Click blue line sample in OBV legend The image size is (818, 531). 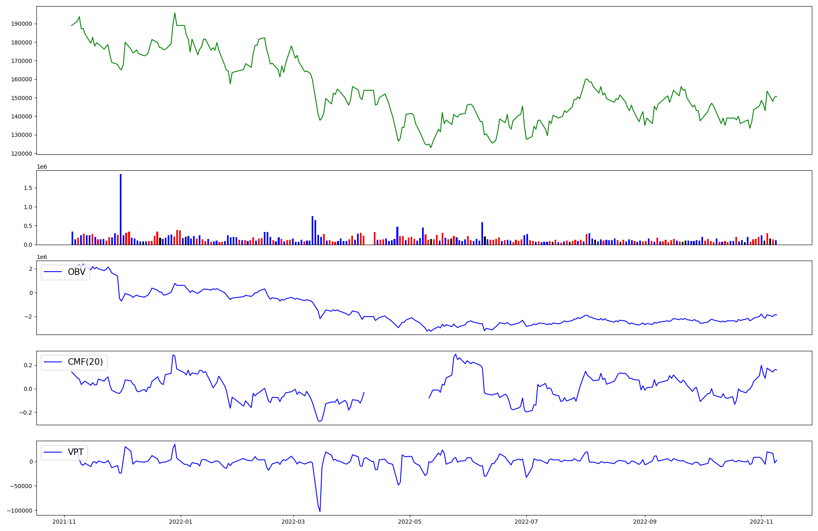53,272
